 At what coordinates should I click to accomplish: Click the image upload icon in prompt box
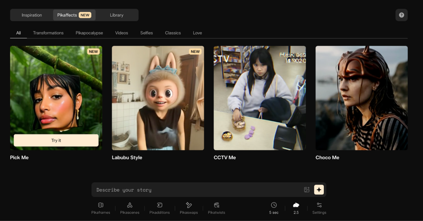pyautogui.click(x=307, y=190)
